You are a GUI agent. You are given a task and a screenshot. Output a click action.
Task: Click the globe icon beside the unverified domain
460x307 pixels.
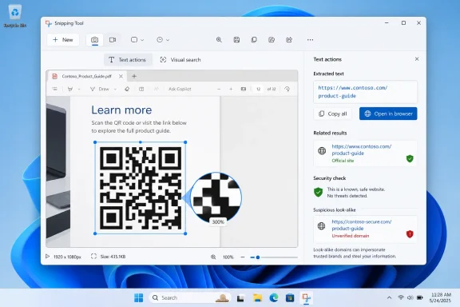click(x=322, y=226)
